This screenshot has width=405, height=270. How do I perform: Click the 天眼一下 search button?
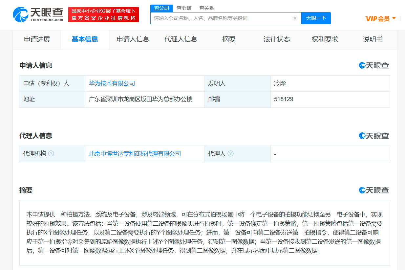point(316,18)
